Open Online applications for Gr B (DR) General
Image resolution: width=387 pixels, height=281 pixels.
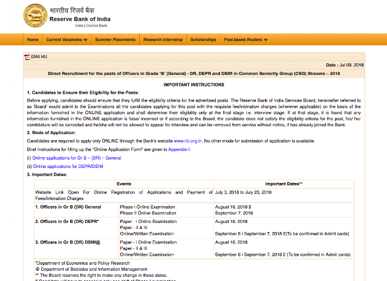(x=77, y=158)
